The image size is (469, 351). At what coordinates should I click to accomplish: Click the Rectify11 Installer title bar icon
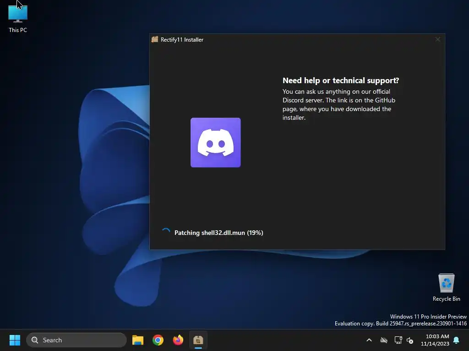pos(155,39)
